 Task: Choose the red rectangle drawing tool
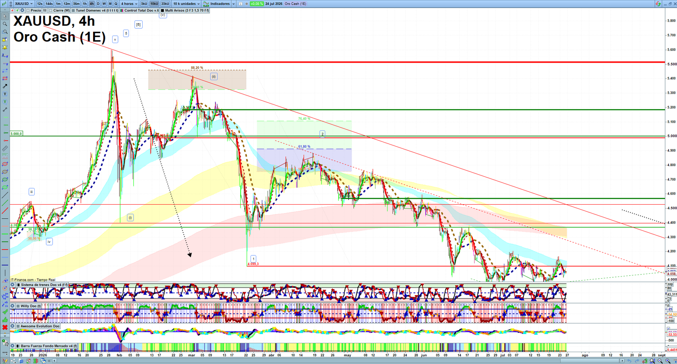coord(5,79)
